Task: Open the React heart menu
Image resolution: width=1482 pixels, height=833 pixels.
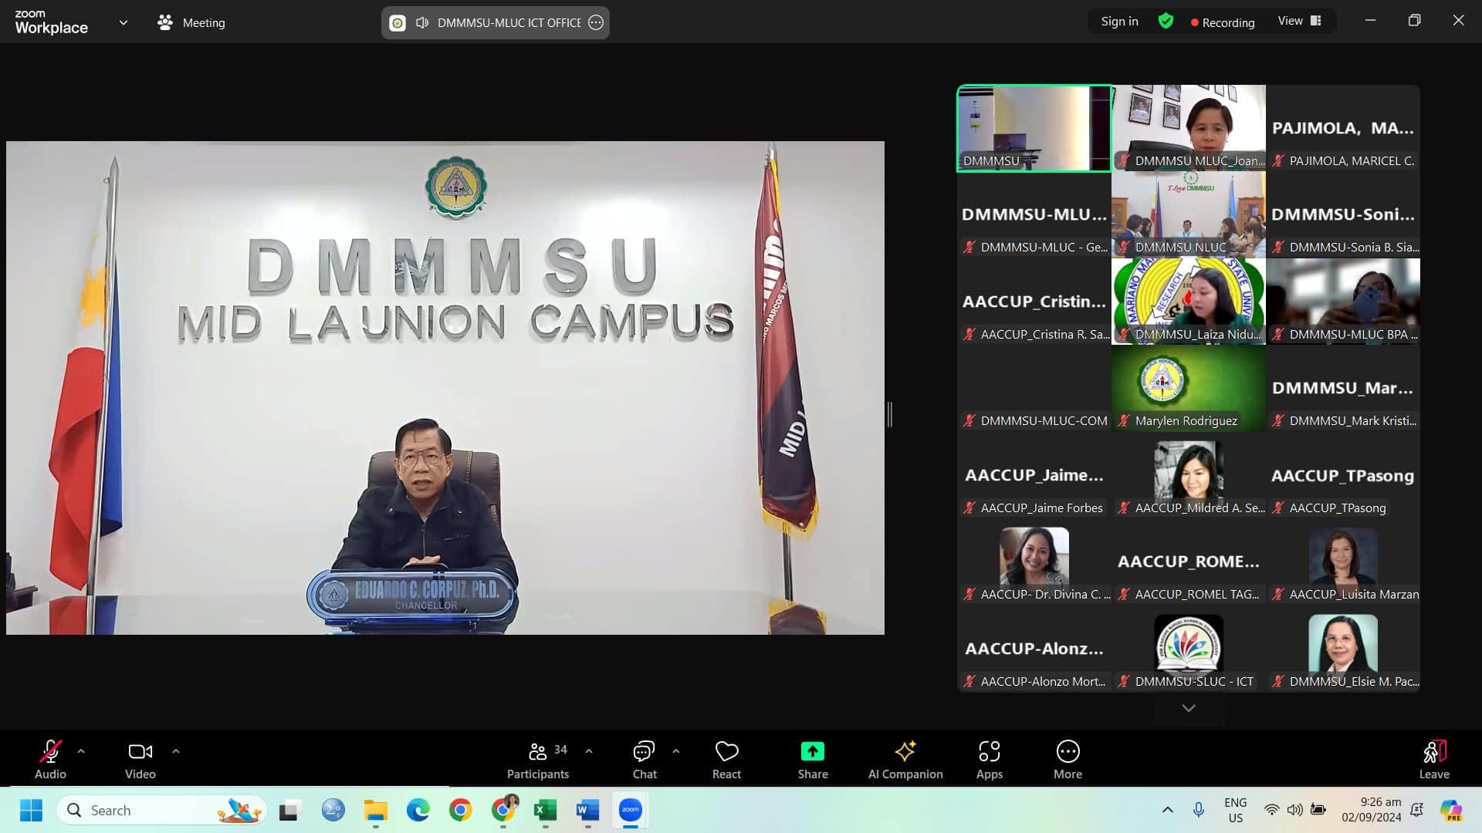Action: point(726,759)
